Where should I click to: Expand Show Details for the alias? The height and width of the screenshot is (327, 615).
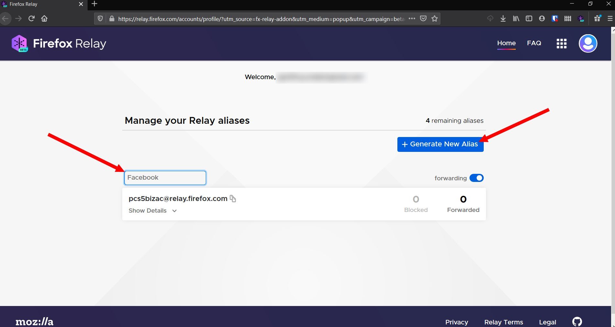click(x=153, y=211)
